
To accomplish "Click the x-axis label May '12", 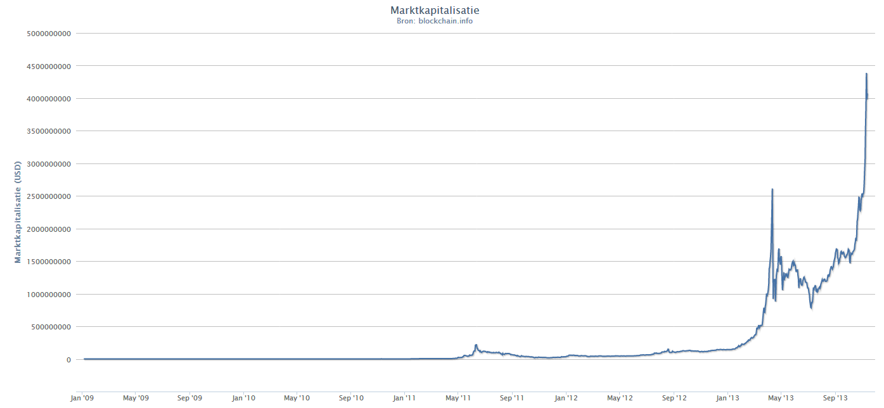I will click(620, 398).
